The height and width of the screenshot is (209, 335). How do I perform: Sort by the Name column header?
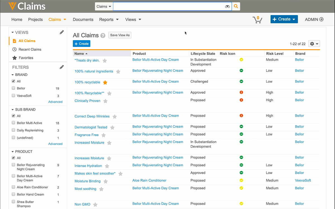pyautogui.click(x=102, y=54)
